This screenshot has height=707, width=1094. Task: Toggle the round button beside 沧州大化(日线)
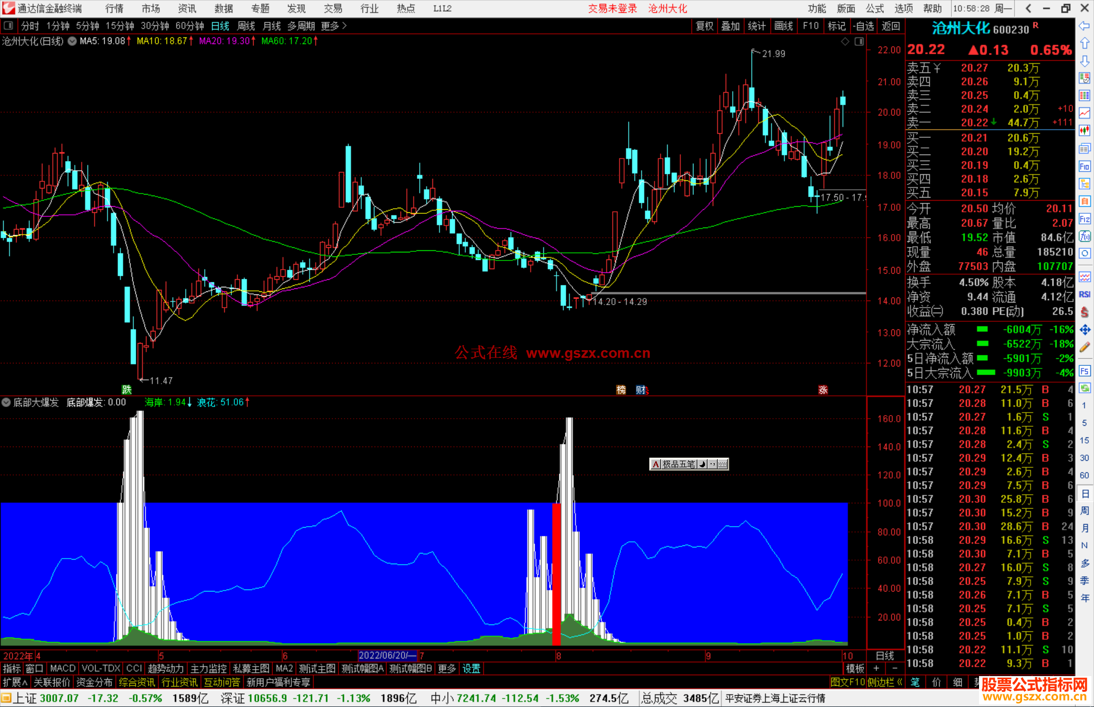(72, 41)
